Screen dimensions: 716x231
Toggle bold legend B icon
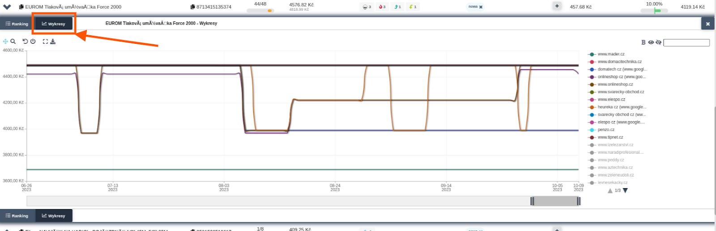tap(644, 42)
